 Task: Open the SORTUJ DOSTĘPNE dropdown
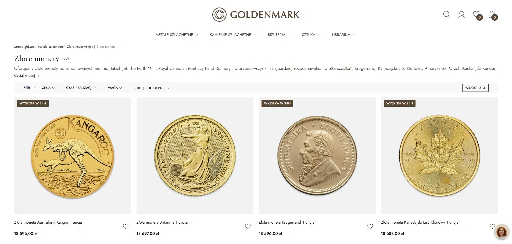(158, 88)
